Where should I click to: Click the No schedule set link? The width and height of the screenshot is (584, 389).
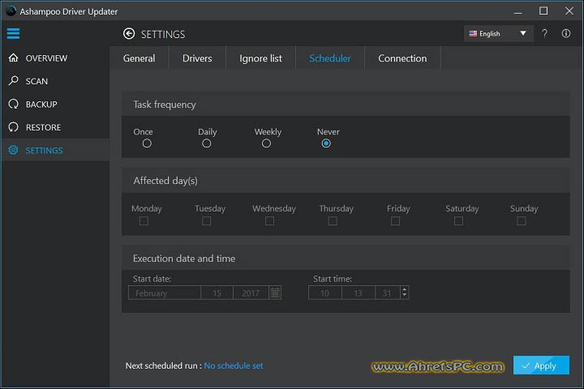click(234, 365)
